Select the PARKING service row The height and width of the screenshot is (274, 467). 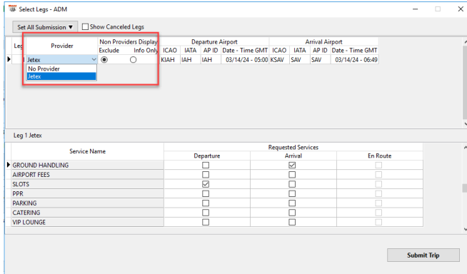click(87, 203)
